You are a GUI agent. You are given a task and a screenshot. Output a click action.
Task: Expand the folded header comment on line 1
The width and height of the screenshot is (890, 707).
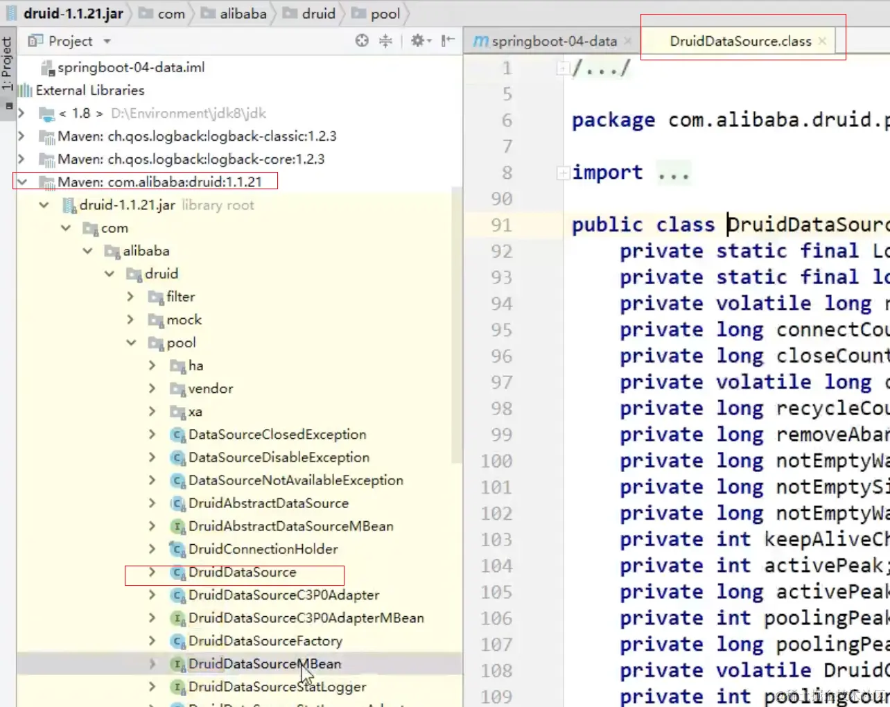[x=564, y=68]
